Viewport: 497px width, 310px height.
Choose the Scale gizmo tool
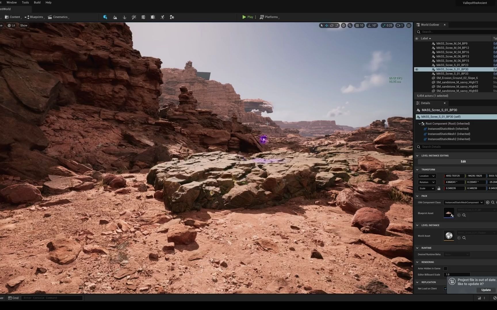(x=337, y=26)
